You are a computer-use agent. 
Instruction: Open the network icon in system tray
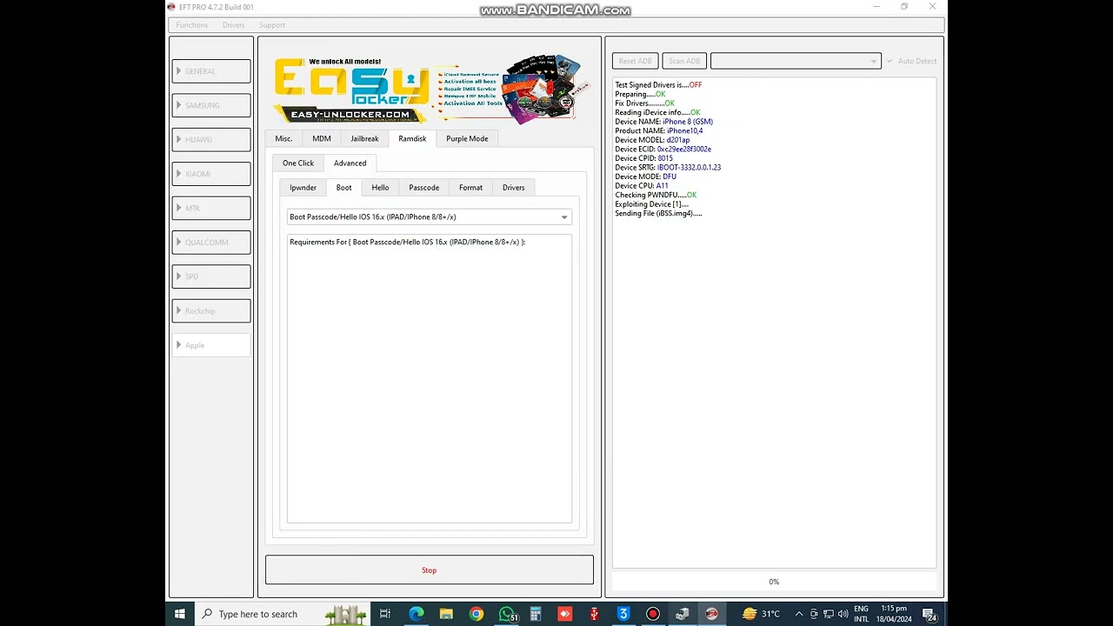(x=828, y=614)
